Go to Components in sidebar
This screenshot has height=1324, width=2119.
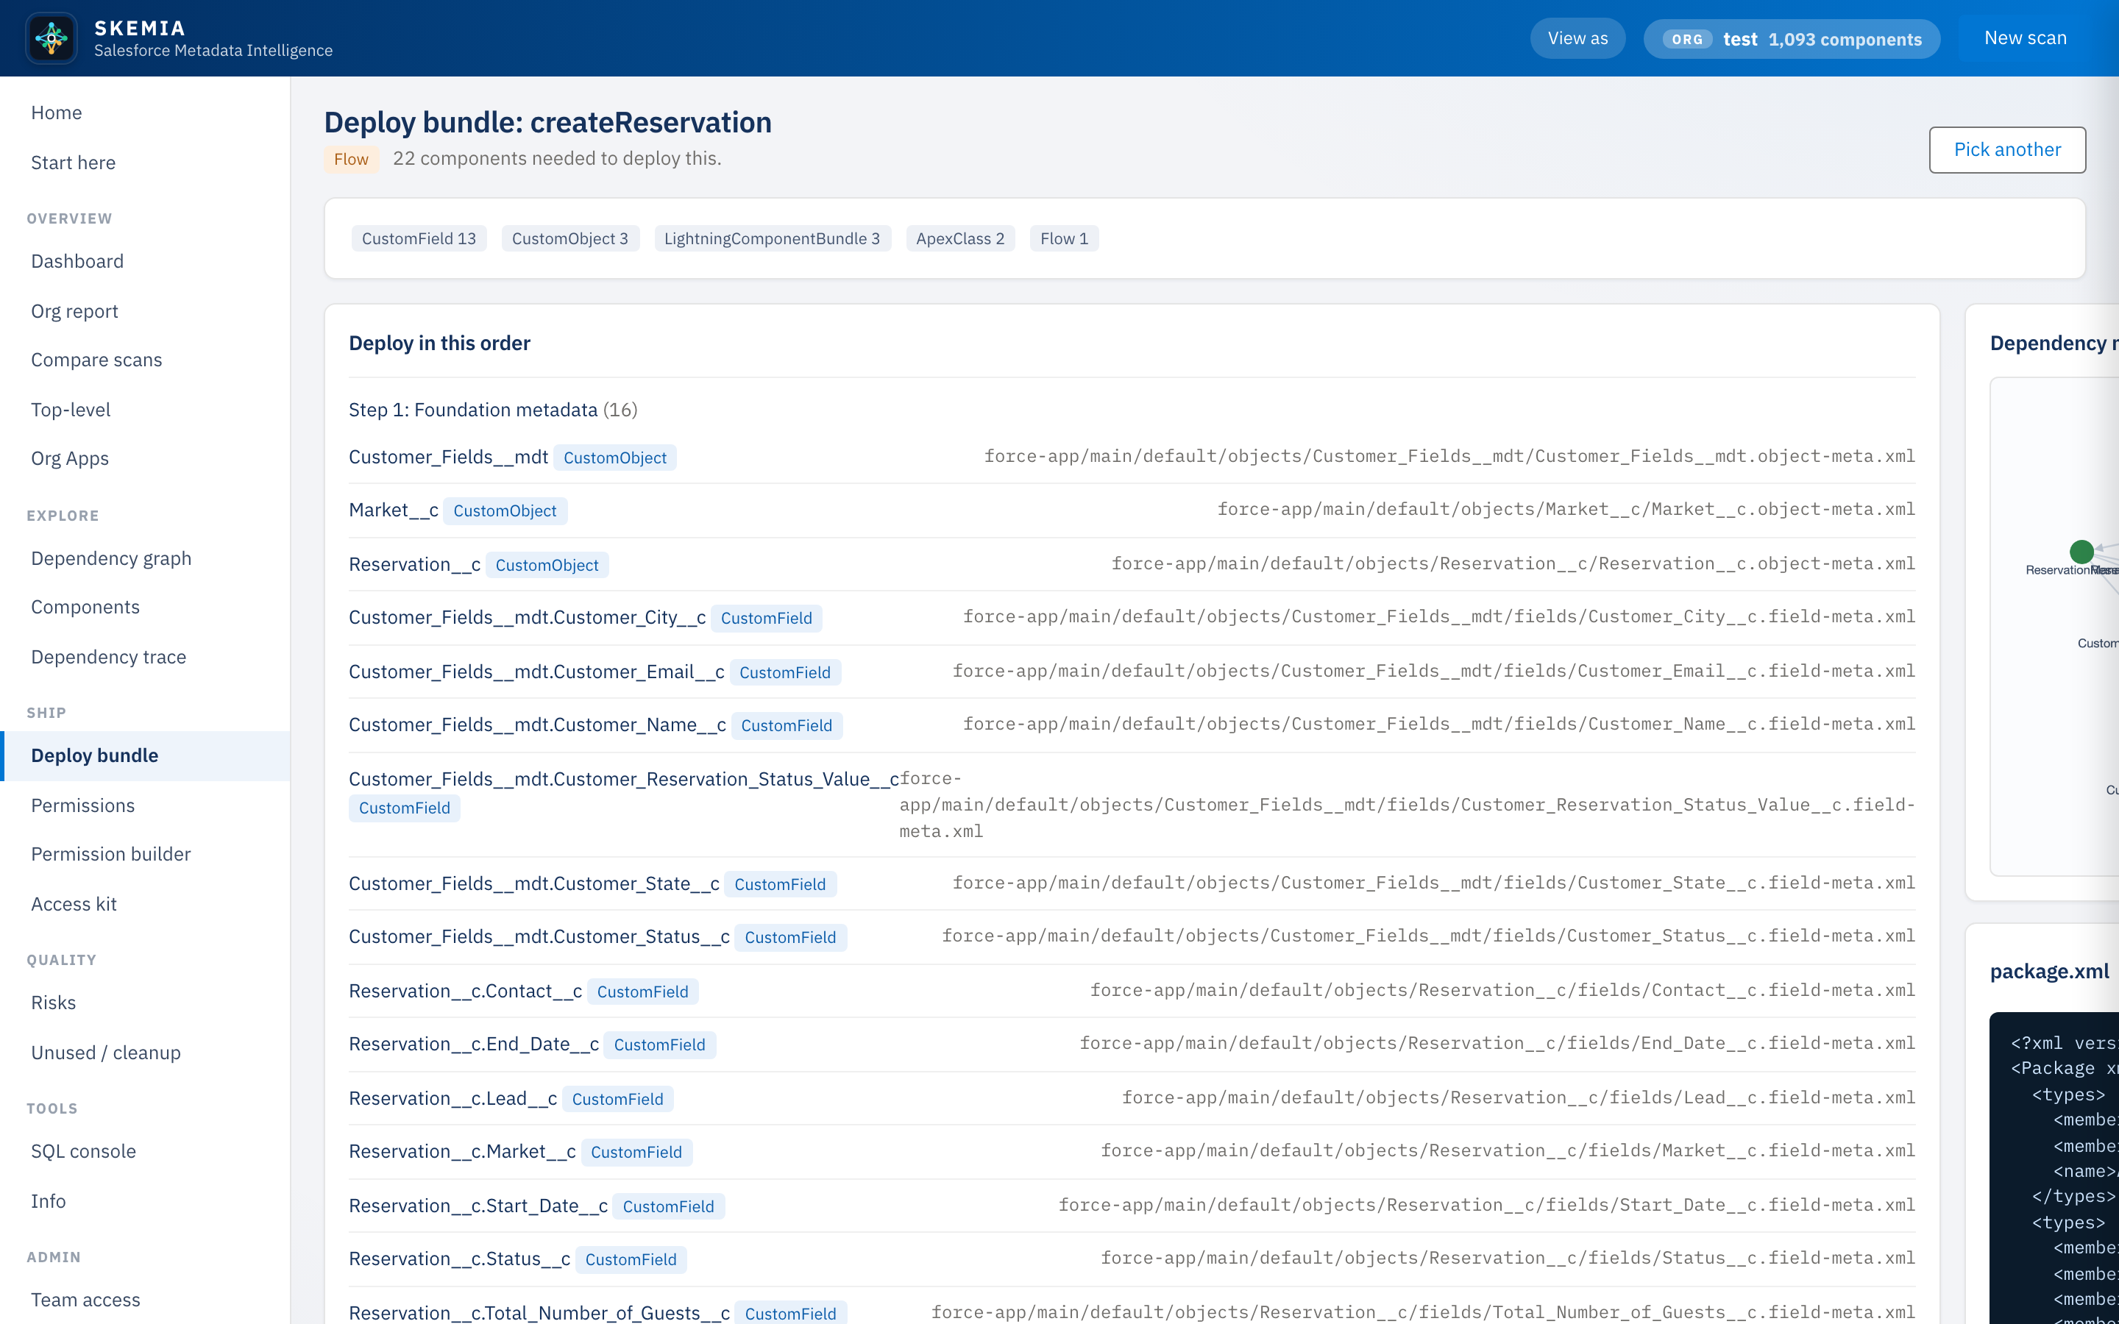(x=146, y=607)
